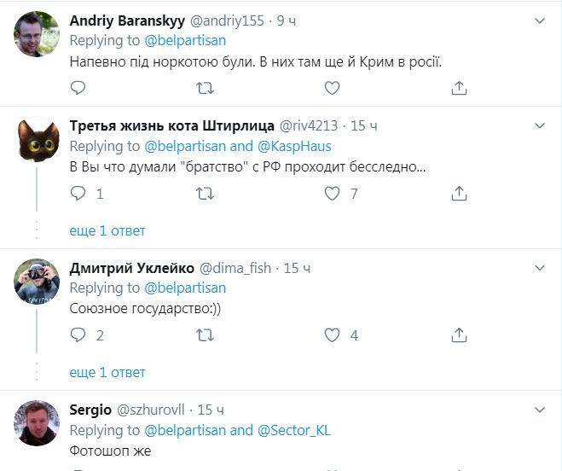Like Дмитрий Уклейко's tweet with 4 likes

[332, 335]
